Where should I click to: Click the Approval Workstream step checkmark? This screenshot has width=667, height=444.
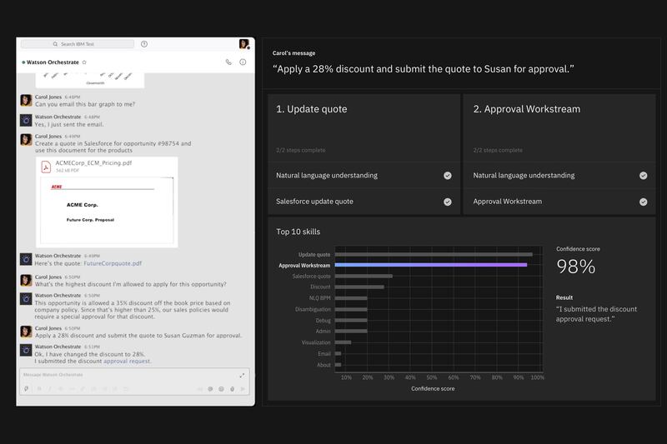(x=643, y=202)
